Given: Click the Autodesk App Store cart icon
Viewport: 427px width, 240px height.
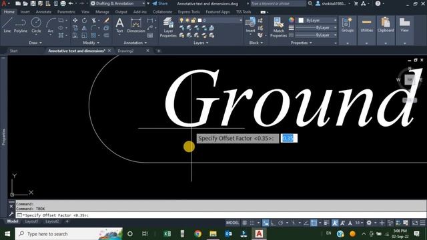Looking at the screenshot, I should pyautogui.click(x=356, y=3).
